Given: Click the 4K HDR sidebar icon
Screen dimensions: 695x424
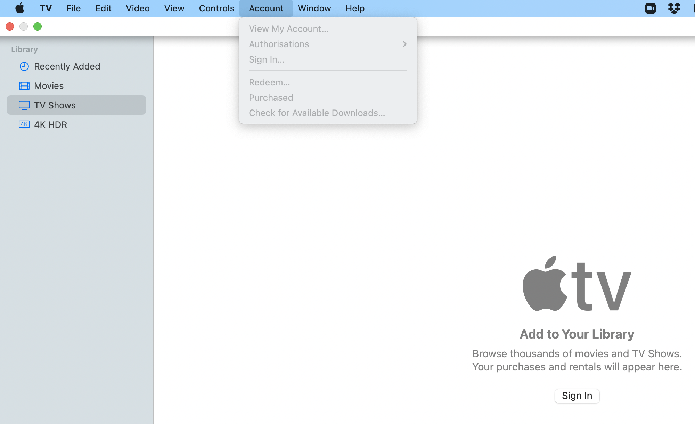Looking at the screenshot, I should [x=24, y=125].
